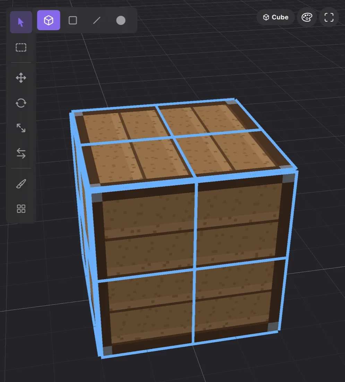
Task: Activate the dashed marquee selection tool
Action: [21, 48]
